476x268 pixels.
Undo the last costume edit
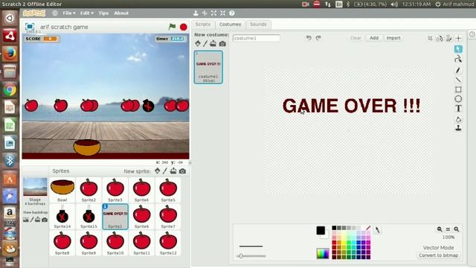[x=309, y=38]
